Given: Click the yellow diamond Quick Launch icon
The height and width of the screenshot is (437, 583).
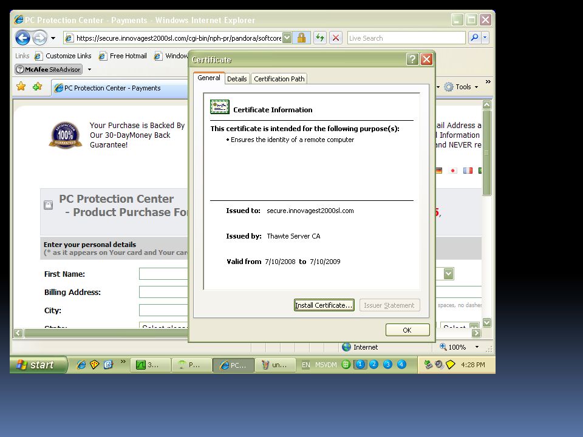Looking at the screenshot, I should 95,365.
